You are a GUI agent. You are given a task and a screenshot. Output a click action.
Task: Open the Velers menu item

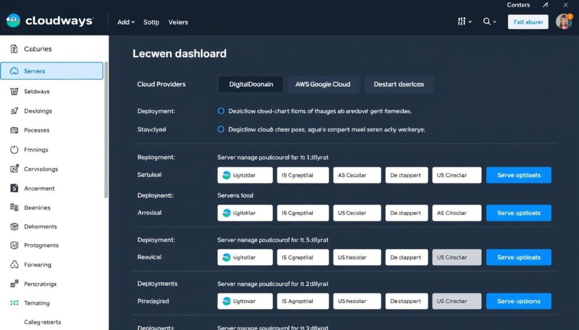tap(178, 22)
